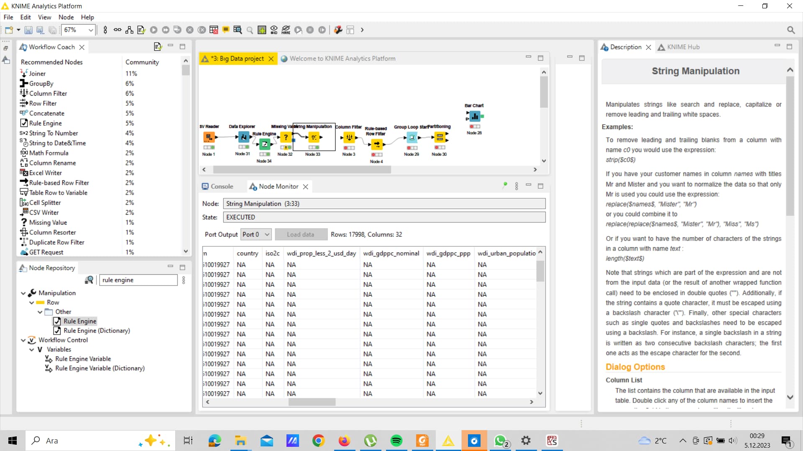Open KNIME preferences with the wrench icon
803x451 pixels.
pyautogui.click(x=338, y=30)
